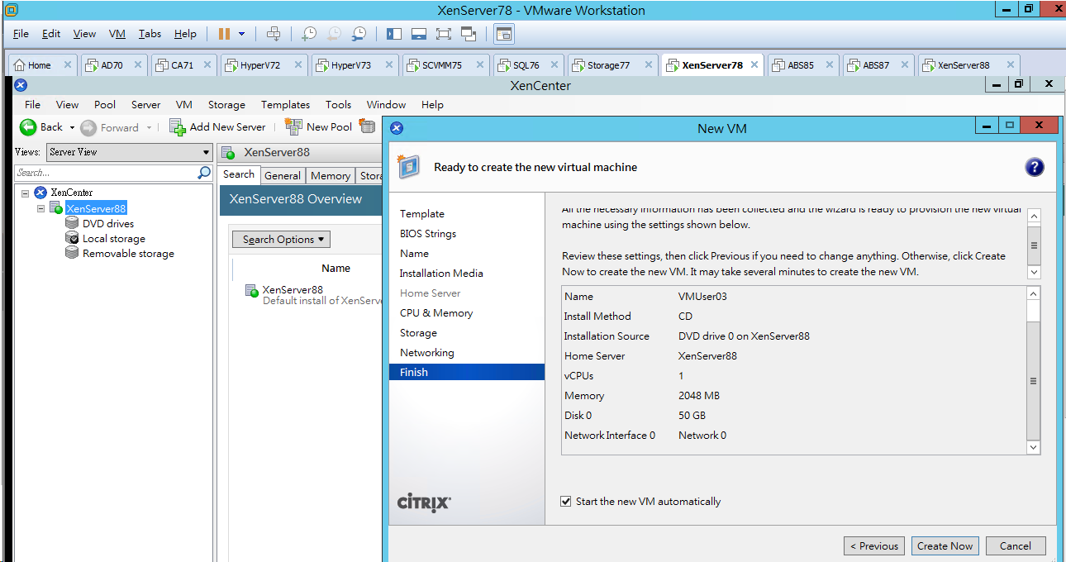The height and width of the screenshot is (562, 1066).
Task: Click the take snapshot clock icon
Action: point(308,34)
